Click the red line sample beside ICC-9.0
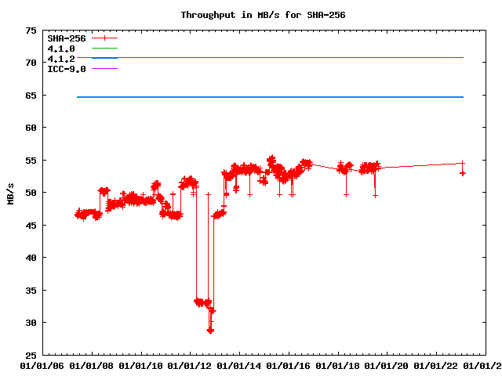Image resolution: width=502 pixels, height=376 pixels. coord(104,69)
